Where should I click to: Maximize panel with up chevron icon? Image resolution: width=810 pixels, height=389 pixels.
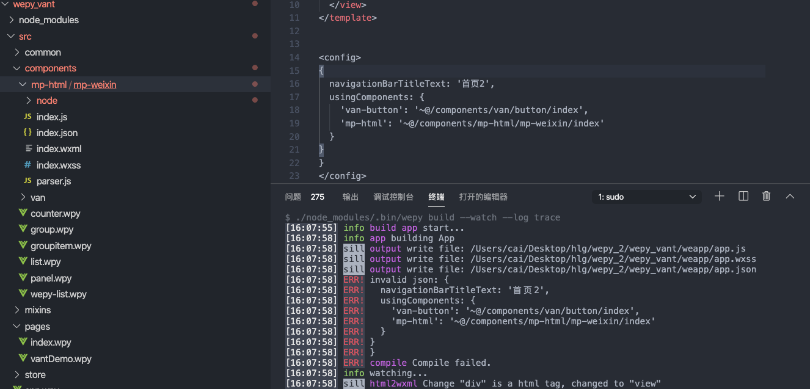click(x=790, y=196)
